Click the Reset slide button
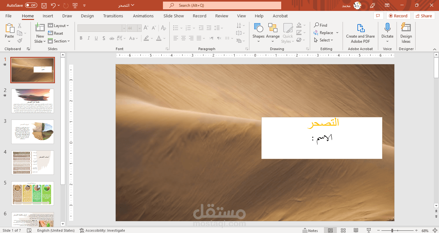 56,33
